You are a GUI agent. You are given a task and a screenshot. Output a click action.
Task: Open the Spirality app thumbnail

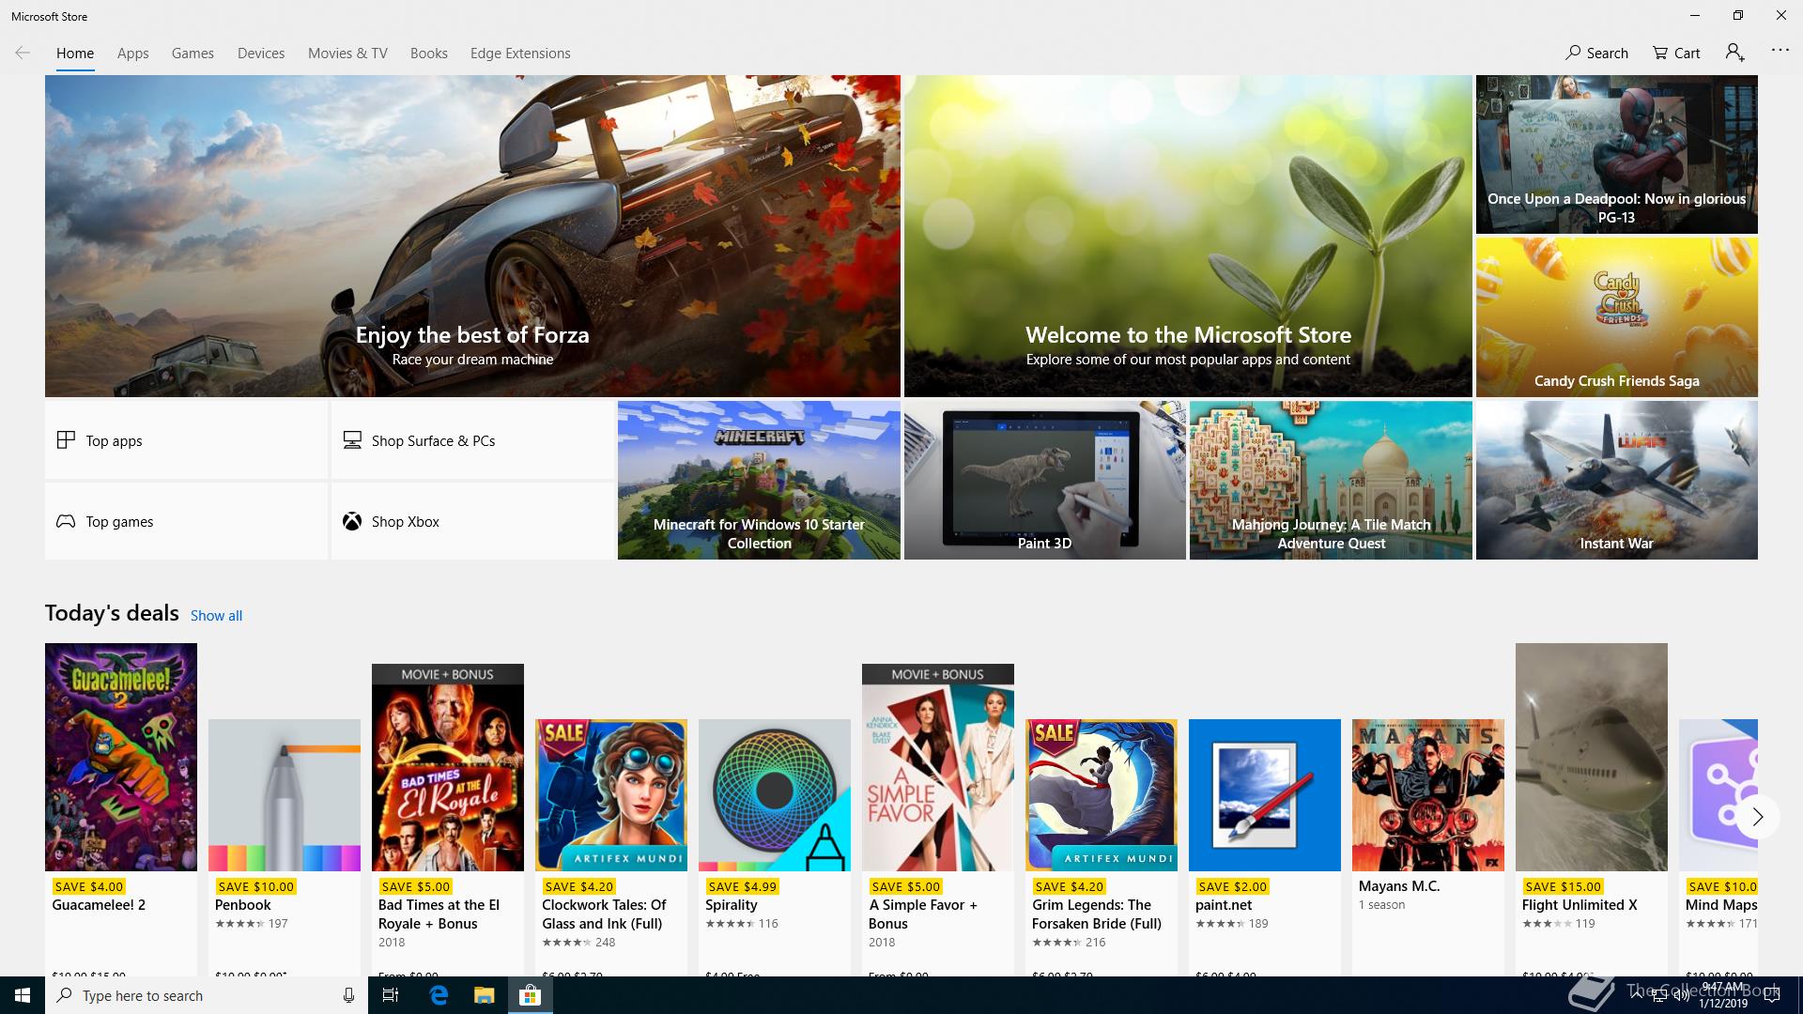[775, 795]
